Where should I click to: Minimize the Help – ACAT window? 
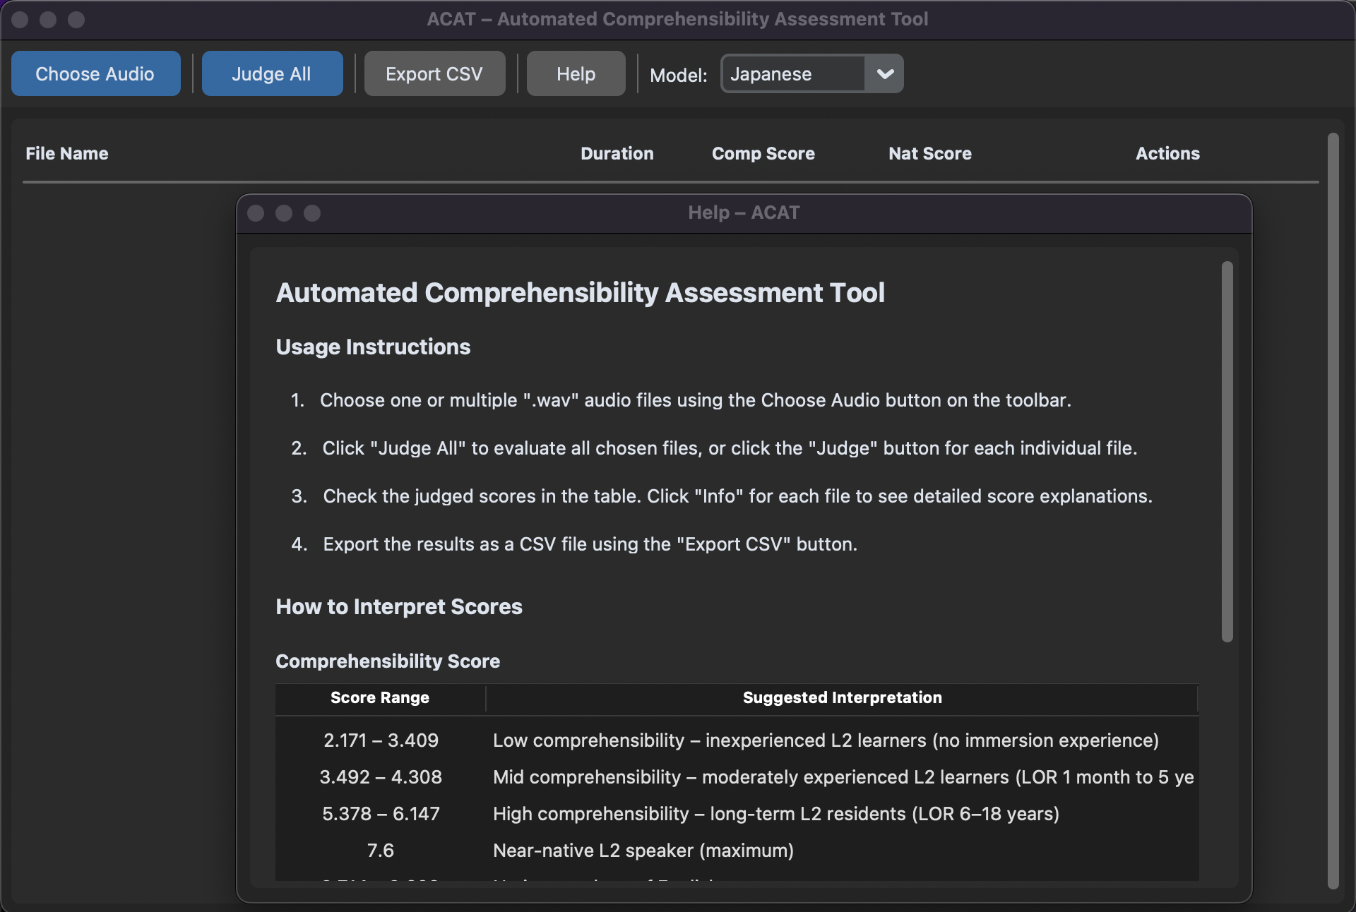(284, 213)
